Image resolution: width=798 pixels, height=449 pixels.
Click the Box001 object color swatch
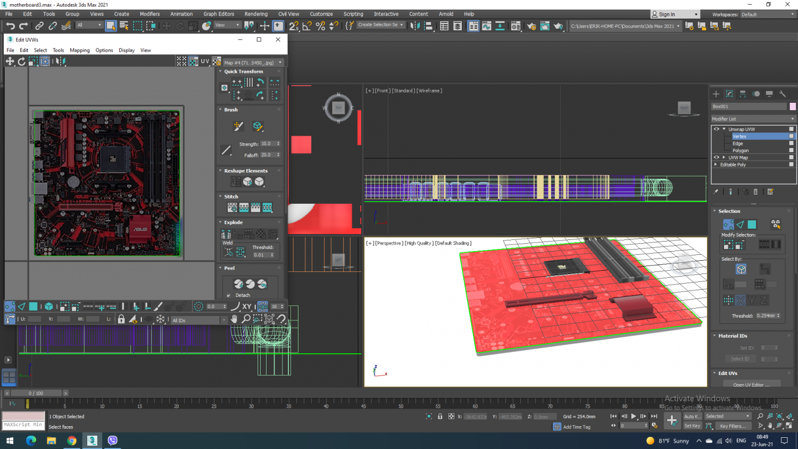pos(793,106)
